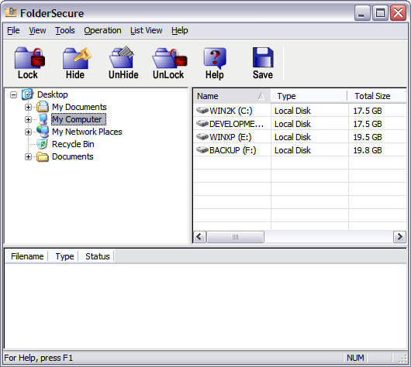Click the Lock folder toolbar icon
The height and width of the screenshot is (367, 411).
click(29, 57)
